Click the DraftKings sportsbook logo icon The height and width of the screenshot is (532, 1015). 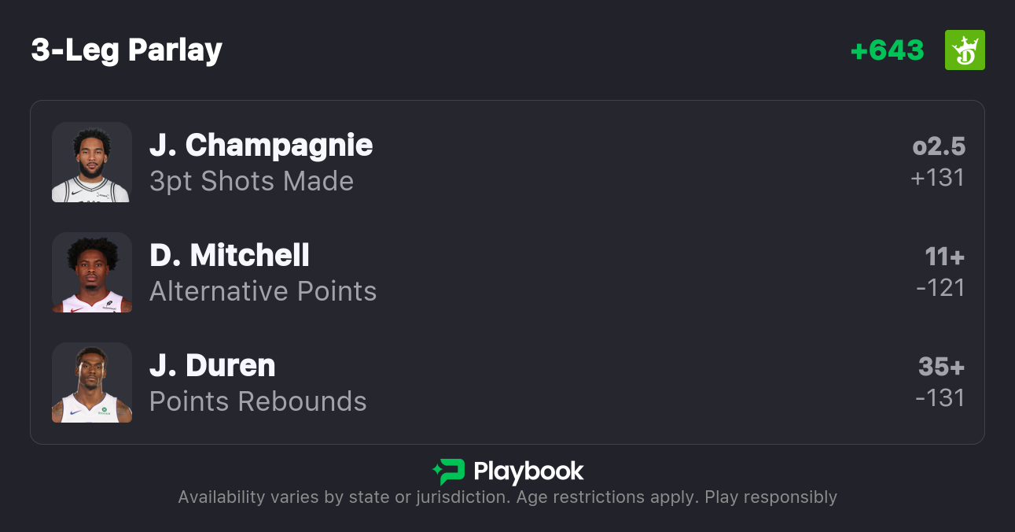tap(965, 50)
